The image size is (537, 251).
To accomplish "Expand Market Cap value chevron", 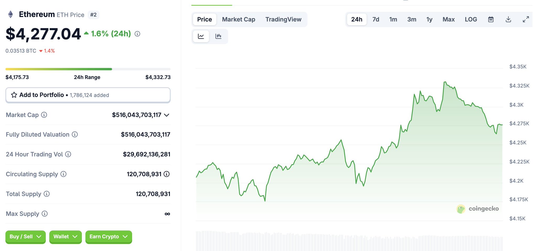I will tap(167, 115).
